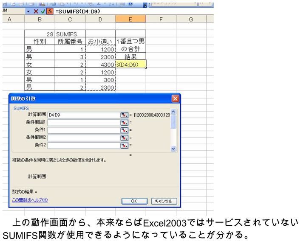
Task: Close the 関数の引数 dialog with red X
Action: click(175, 98)
